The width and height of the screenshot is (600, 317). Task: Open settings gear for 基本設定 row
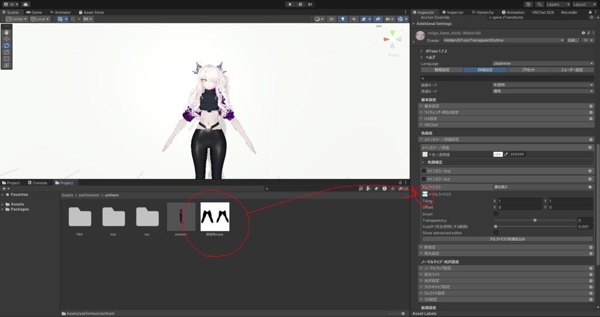(x=591, y=106)
